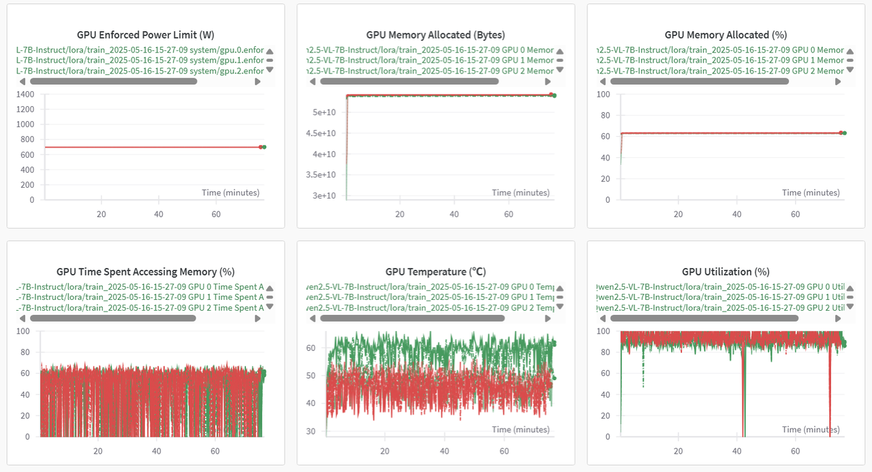Click left arrow of GPU Temperature legend
Viewport: 872px width, 472px height.
pyautogui.click(x=313, y=318)
